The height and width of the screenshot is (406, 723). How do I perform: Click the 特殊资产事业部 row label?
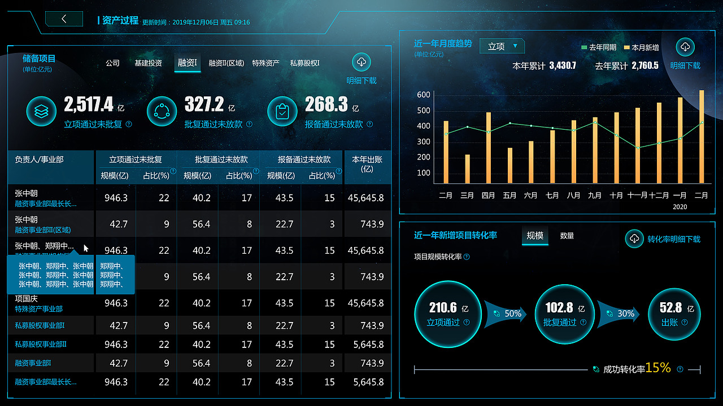pyautogui.click(x=39, y=309)
